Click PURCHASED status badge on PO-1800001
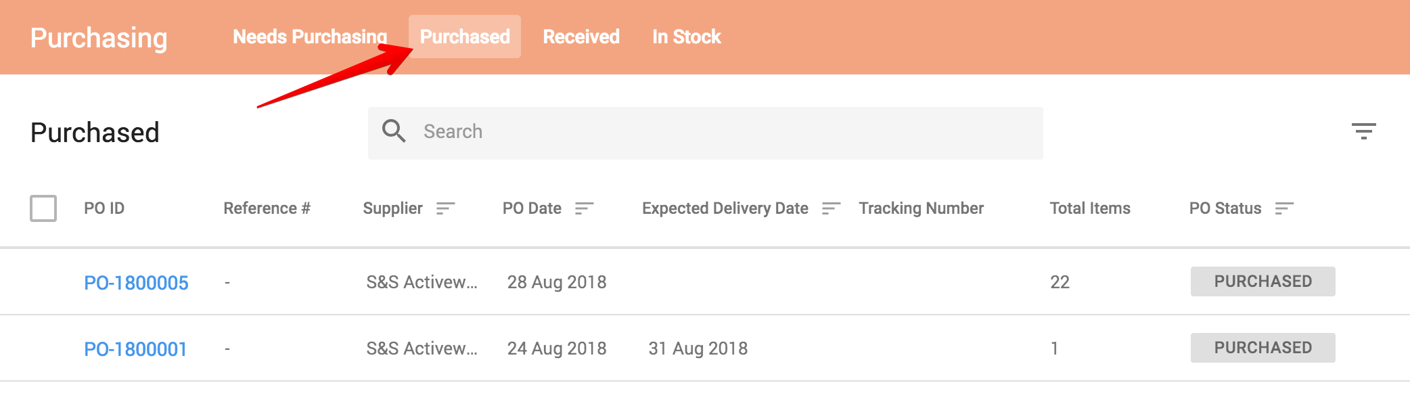1410x406 pixels. coord(1262,348)
